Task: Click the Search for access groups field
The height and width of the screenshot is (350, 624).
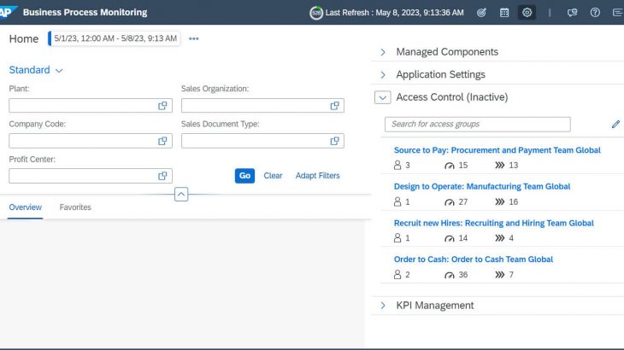Action: click(478, 125)
